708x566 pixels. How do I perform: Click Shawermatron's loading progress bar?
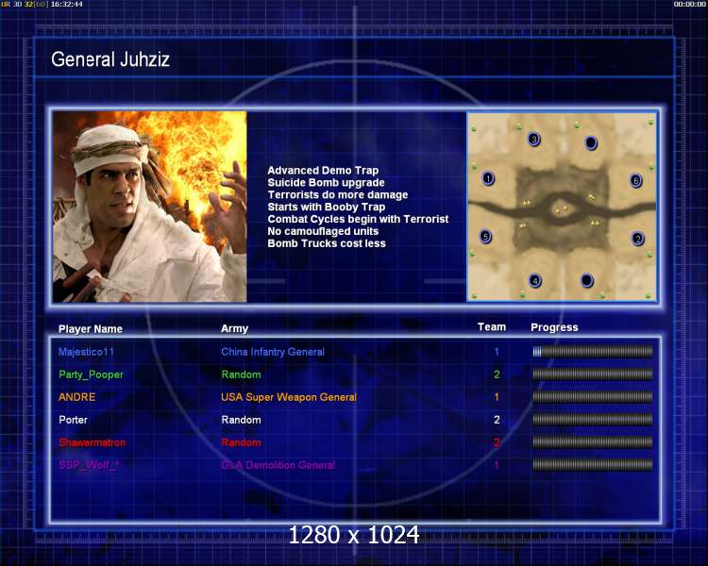pos(593,441)
